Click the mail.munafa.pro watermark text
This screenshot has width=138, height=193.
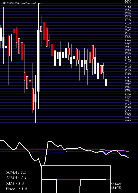pyautogui.click(x=31, y=3)
